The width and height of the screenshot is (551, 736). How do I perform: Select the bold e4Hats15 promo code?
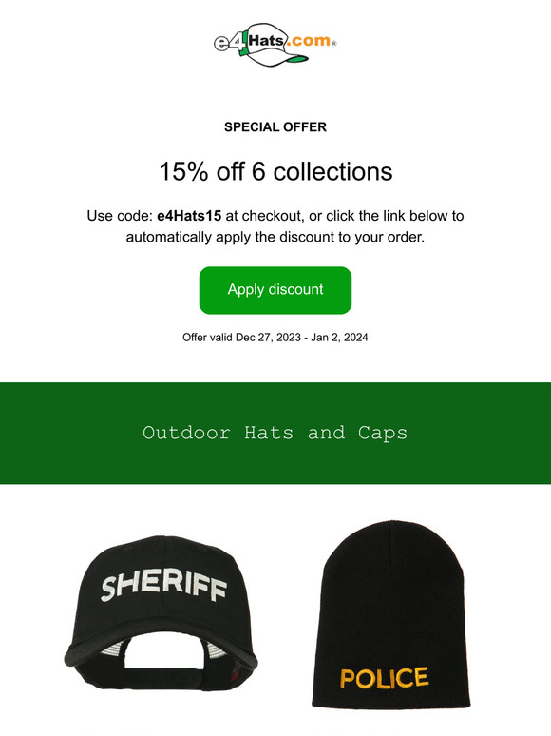189,216
